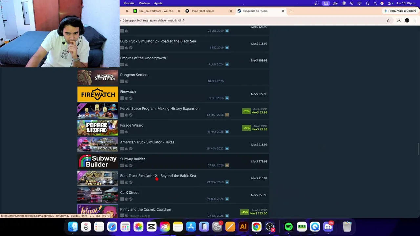This screenshot has width=420, height=236.
Task: Launch Reminders from the dock
Action: tap(99, 226)
